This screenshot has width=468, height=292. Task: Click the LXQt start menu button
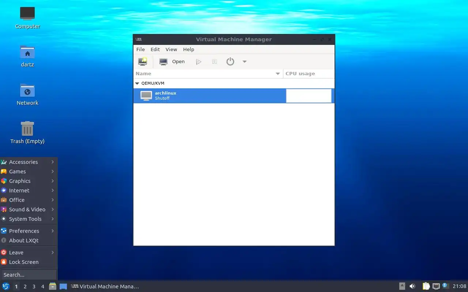click(6, 286)
